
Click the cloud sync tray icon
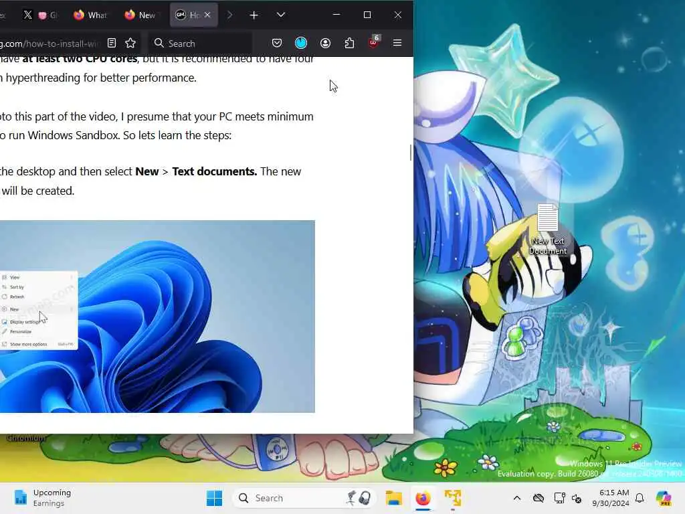(539, 498)
